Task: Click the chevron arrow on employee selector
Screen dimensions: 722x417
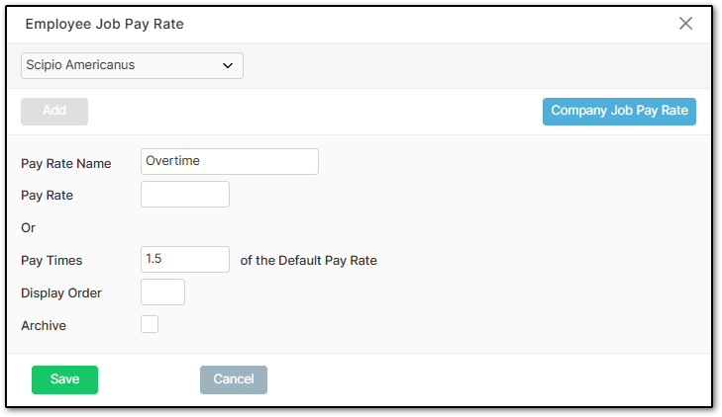Action: point(228,66)
